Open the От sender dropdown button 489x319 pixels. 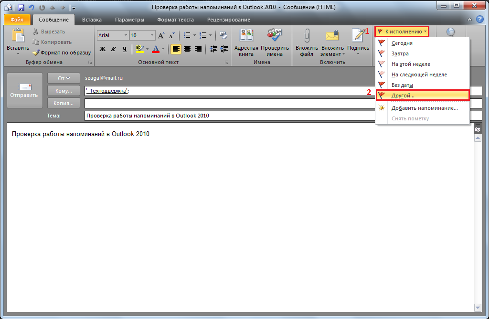pos(64,78)
